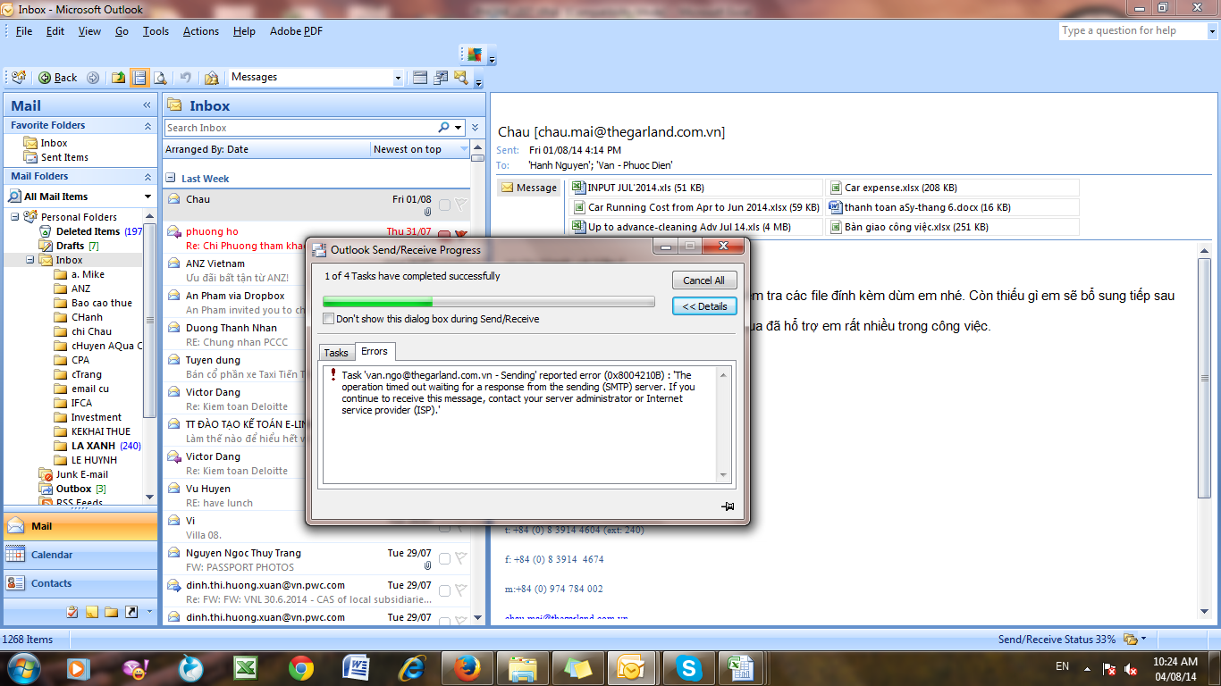
Task: Click the Print Preview toolbar icon
Action: pyautogui.click(x=160, y=78)
